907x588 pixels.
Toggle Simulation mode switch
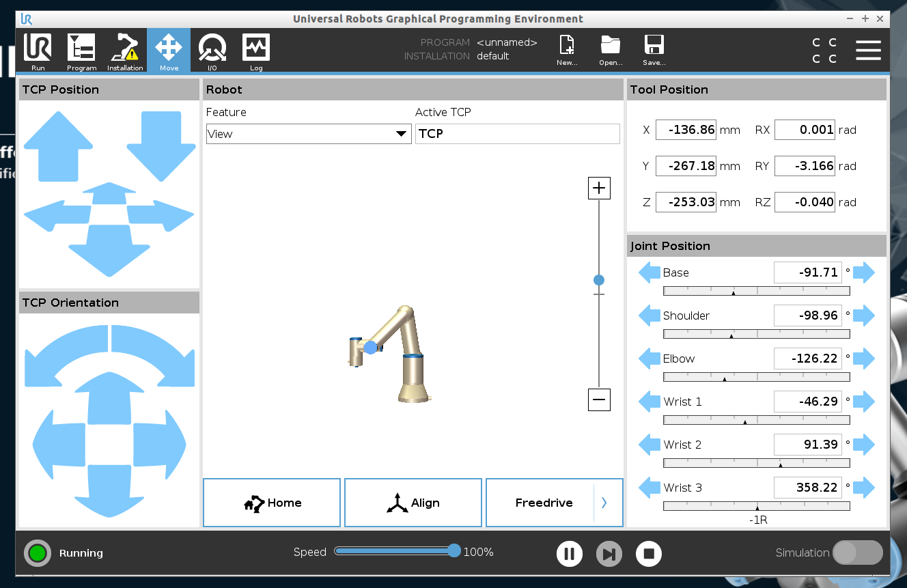858,552
